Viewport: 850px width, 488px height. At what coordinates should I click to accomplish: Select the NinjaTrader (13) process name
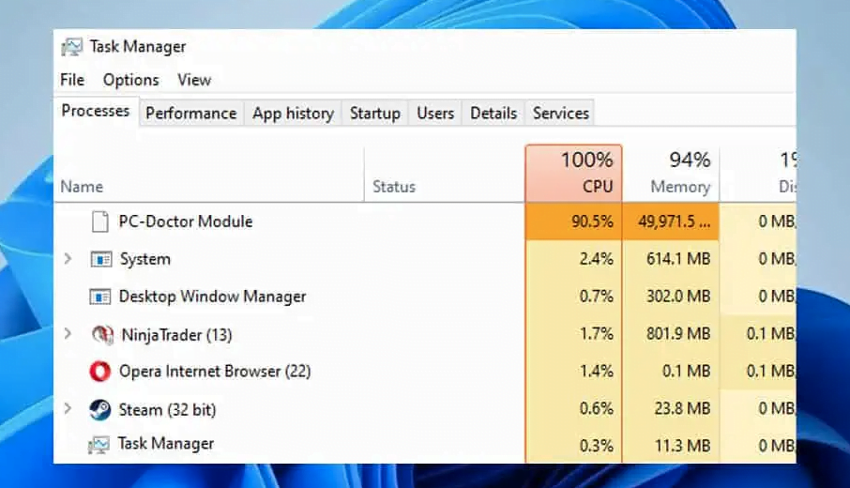[x=176, y=335]
